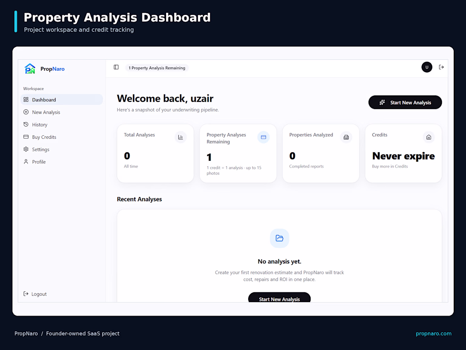
Task: Click the "Total Analyses" card title
Action: pyautogui.click(x=139, y=135)
